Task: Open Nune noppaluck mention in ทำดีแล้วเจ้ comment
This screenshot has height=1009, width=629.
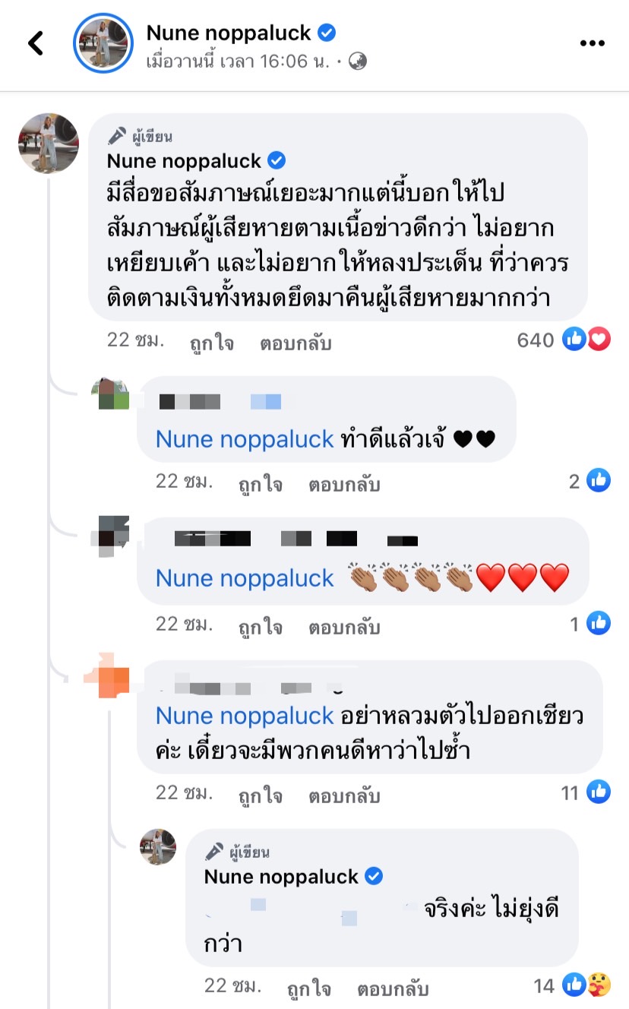Action: [x=245, y=438]
